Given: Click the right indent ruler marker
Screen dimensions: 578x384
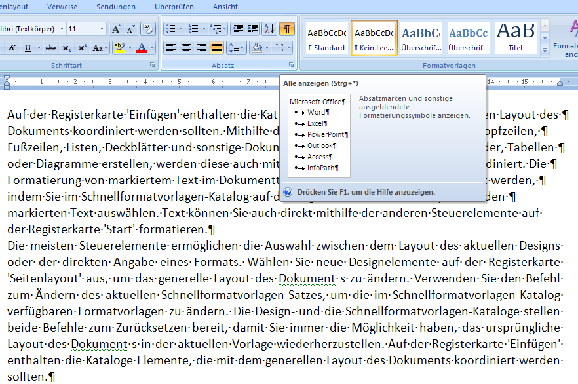Looking at the screenshot, I should pyautogui.click(x=560, y=83).
